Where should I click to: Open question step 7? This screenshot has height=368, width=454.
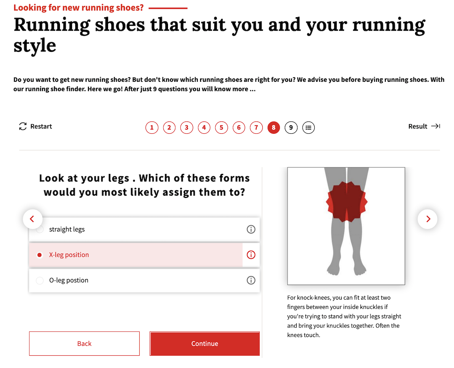(256, 128)
